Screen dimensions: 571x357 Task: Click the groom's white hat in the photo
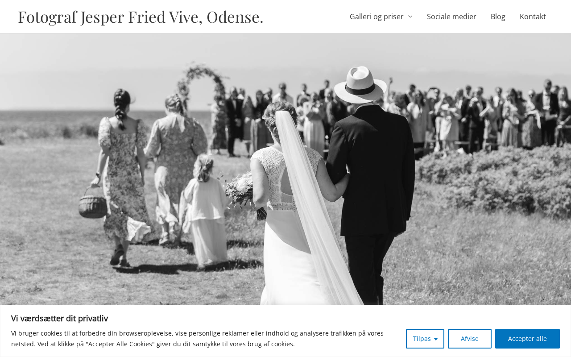point(360,84)
